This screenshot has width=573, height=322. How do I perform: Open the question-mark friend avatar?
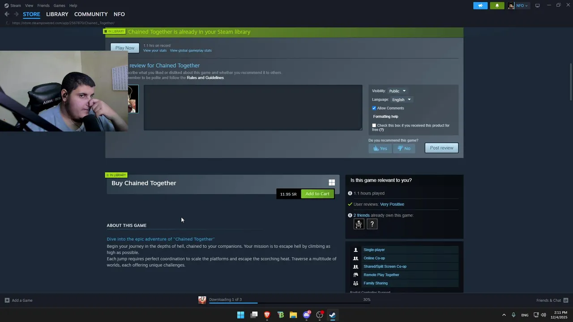372,224
